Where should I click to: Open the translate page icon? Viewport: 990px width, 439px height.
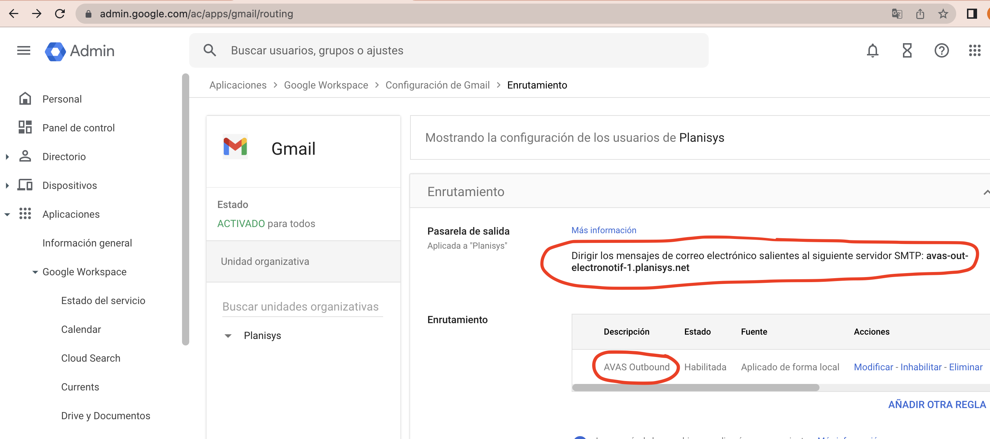(896, 14)
